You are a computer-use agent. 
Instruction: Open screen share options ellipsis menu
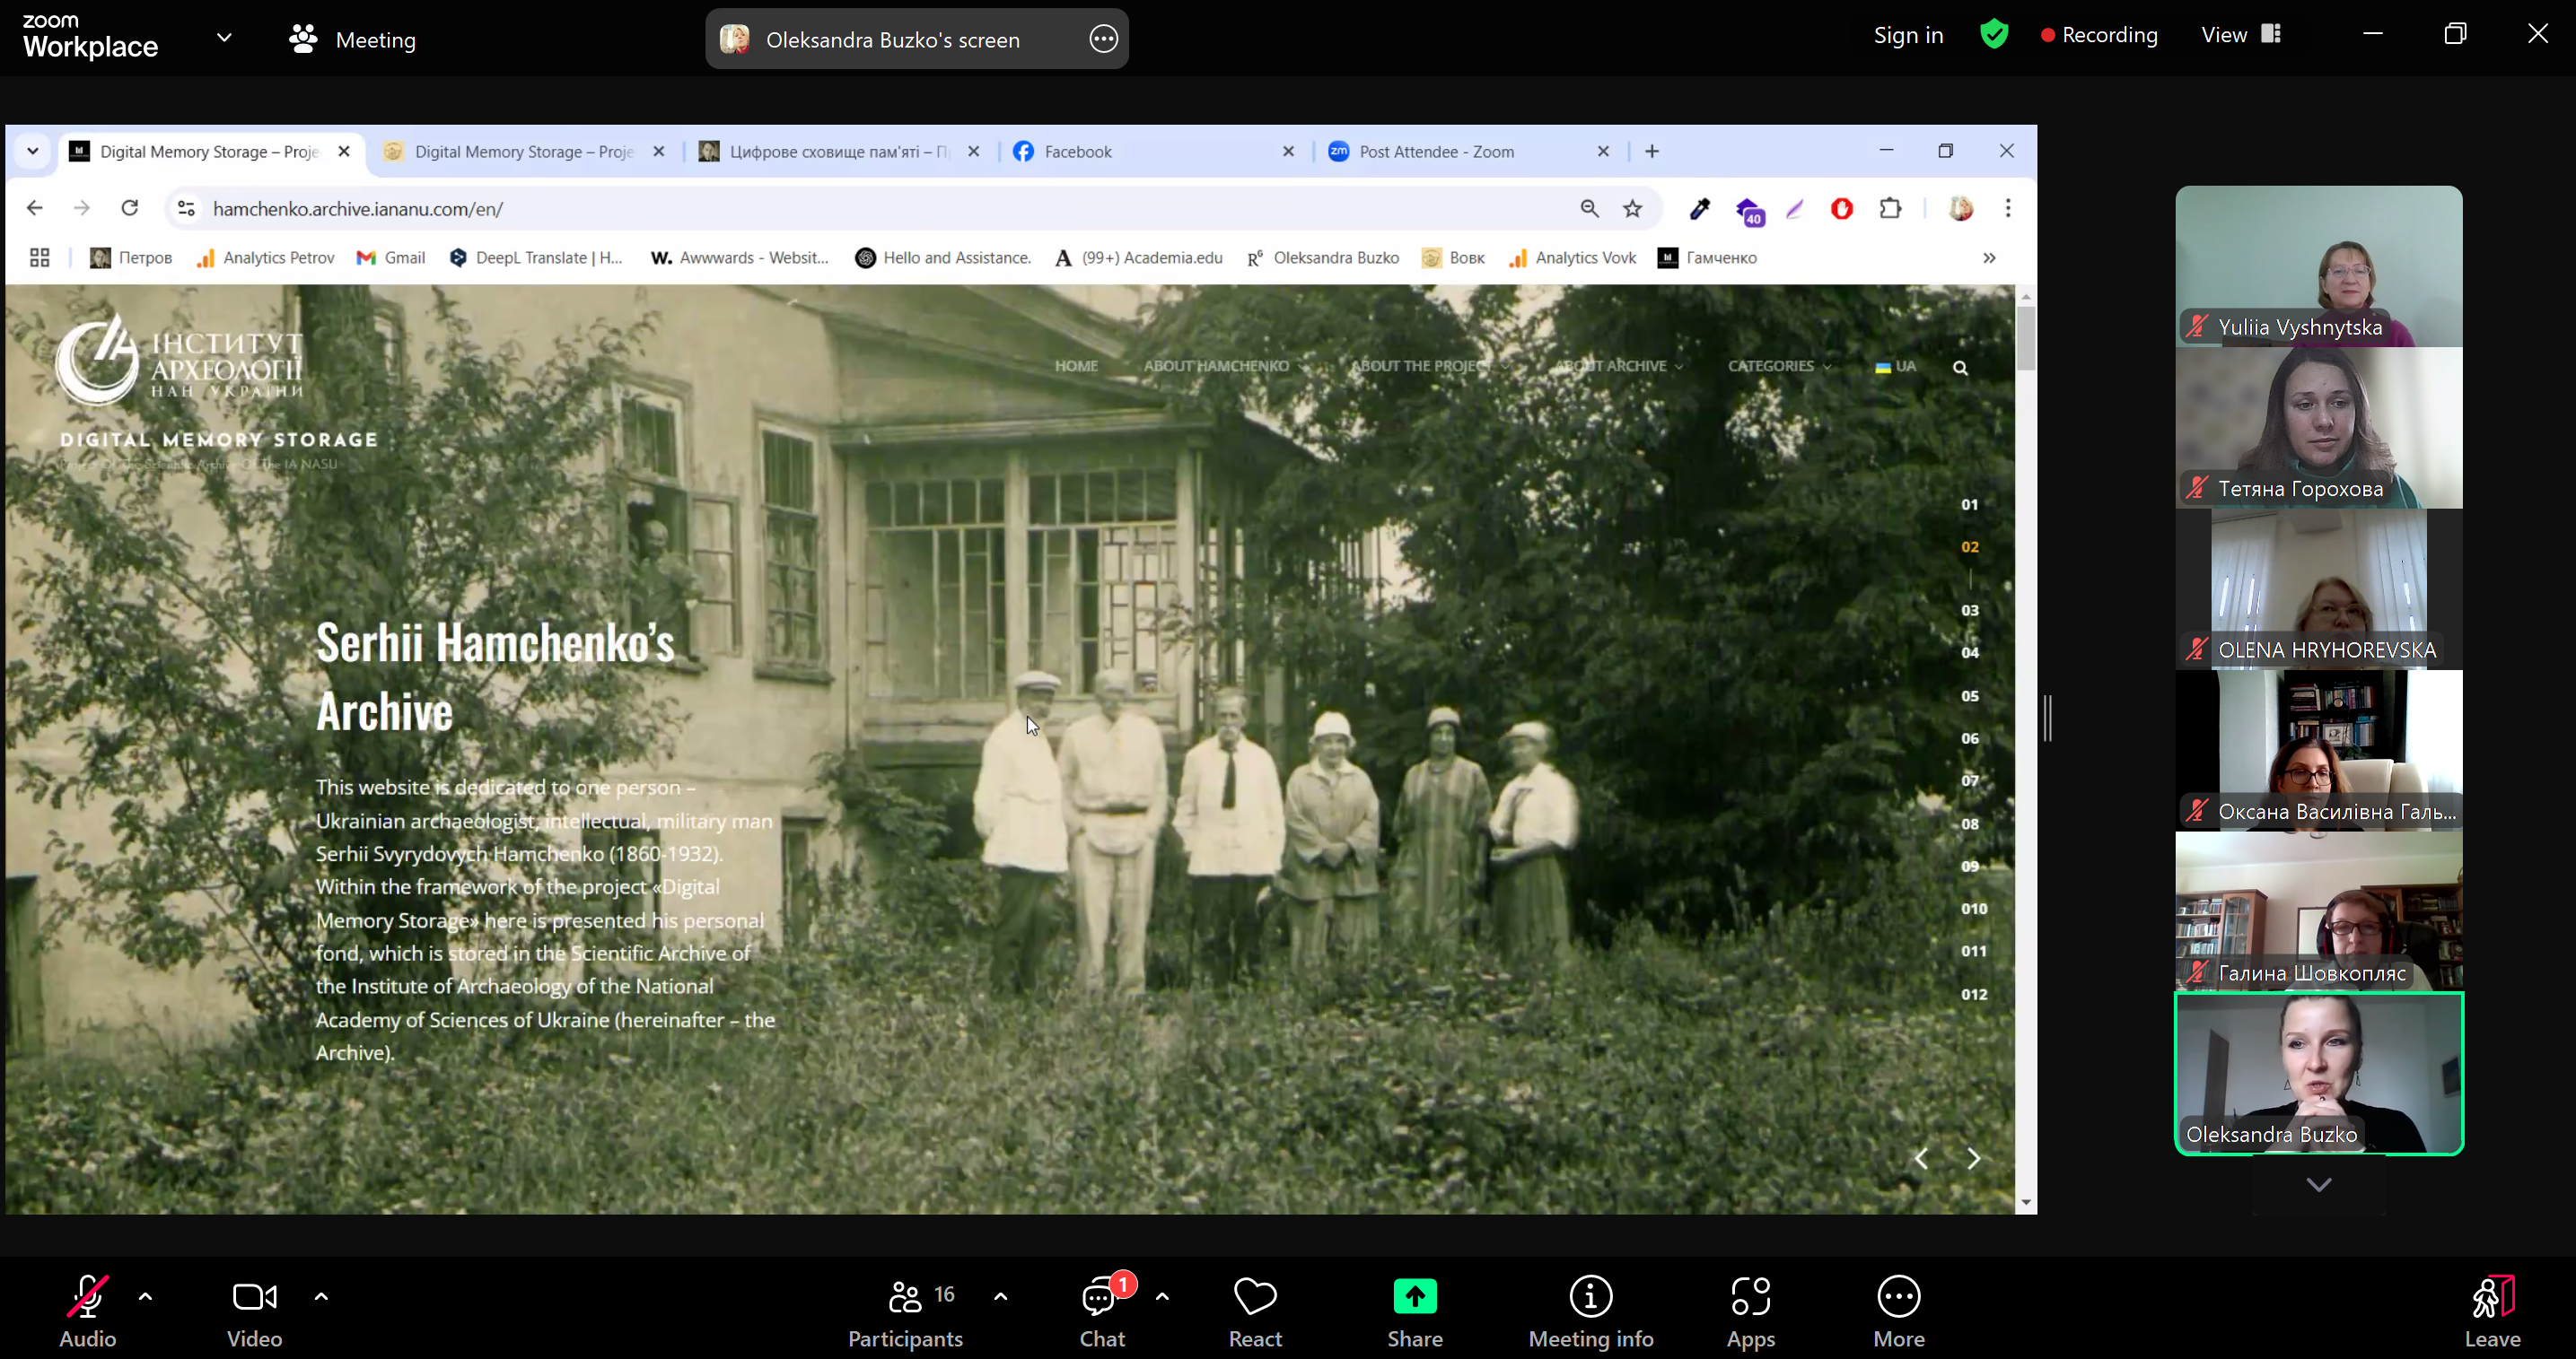[x=1103, y=39]
